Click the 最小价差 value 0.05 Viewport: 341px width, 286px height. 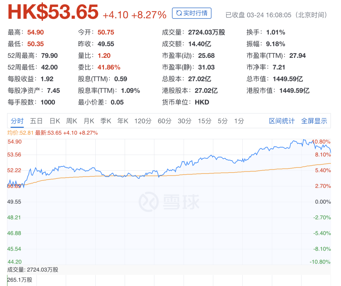[x=117, y=102]
